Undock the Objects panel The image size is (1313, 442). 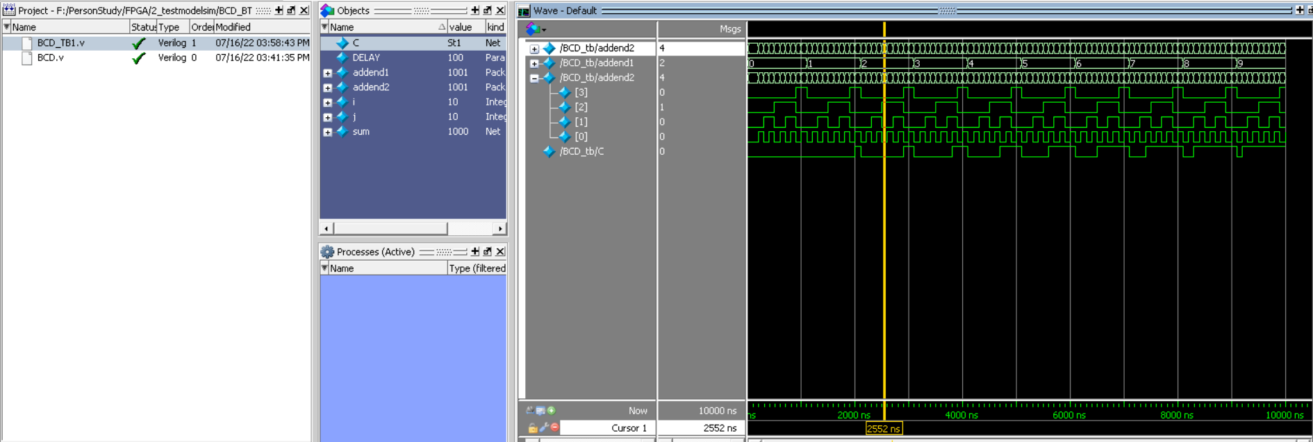tap(488, 10)
